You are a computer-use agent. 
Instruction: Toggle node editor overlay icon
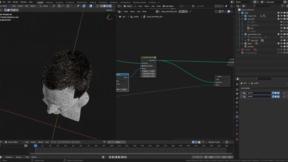point(229,11)
